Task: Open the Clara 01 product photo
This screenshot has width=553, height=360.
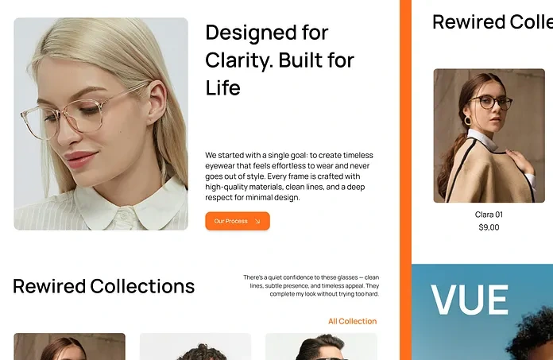Action: (x=489, y=136)
